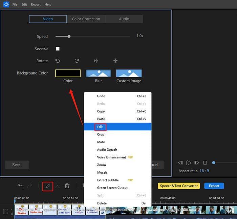Click the 00:00:48.00 timeline marker
The width and height of the screenshot is (237, 219).
(168, 198)
